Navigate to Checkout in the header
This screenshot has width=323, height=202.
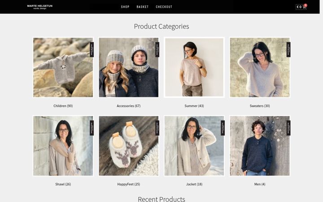[x=164, y=7]
